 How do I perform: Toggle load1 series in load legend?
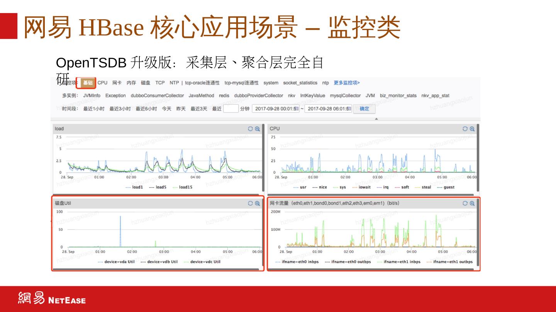(x=134, y=187)
